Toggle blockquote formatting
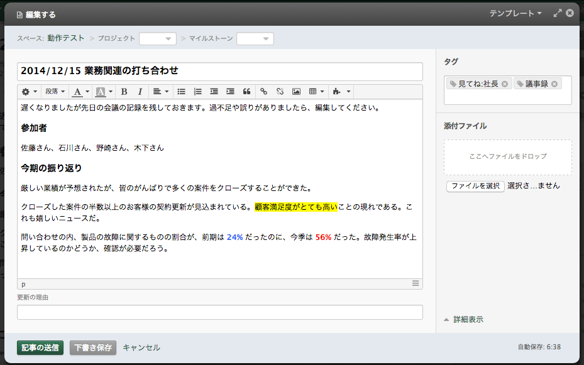Viewport: 584px width, 365px height. tap(246, 92)
